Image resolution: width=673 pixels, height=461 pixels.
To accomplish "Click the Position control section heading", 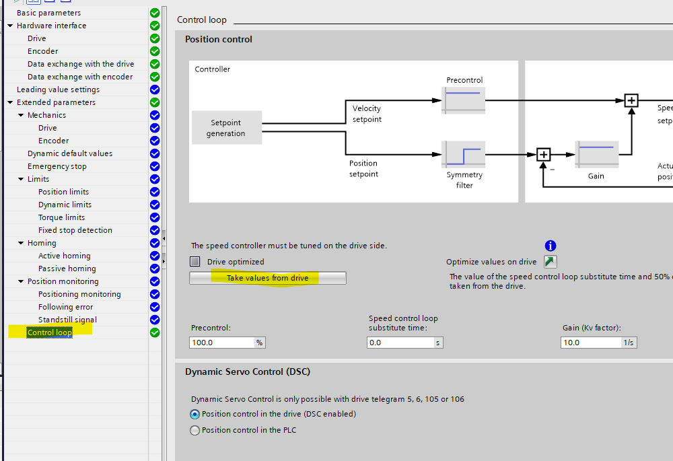I will coord(219,39).
